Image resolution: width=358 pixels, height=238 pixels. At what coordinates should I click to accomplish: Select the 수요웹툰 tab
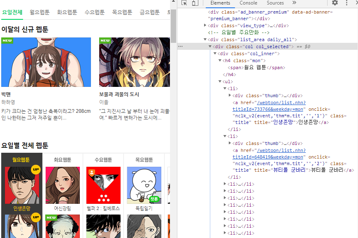95,12
